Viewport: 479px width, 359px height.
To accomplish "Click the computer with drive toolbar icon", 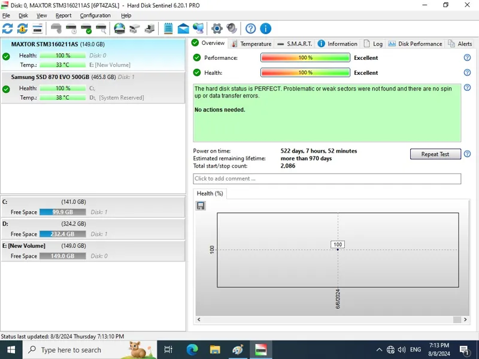I will 149,29.
